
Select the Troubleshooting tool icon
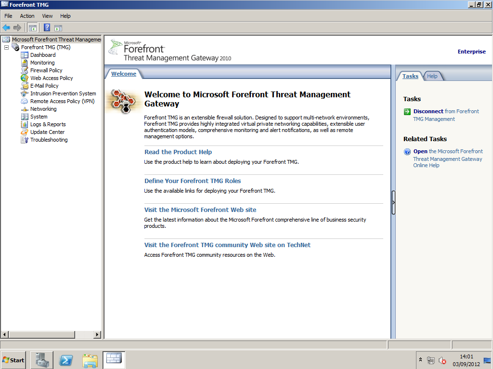tap(25, 140)
